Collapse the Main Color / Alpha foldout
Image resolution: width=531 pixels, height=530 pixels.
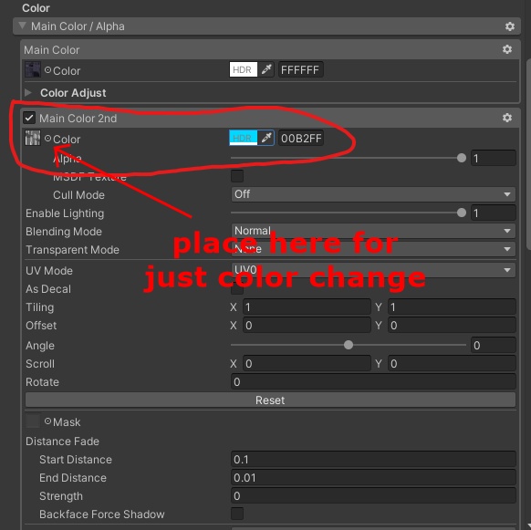(22, 26)
